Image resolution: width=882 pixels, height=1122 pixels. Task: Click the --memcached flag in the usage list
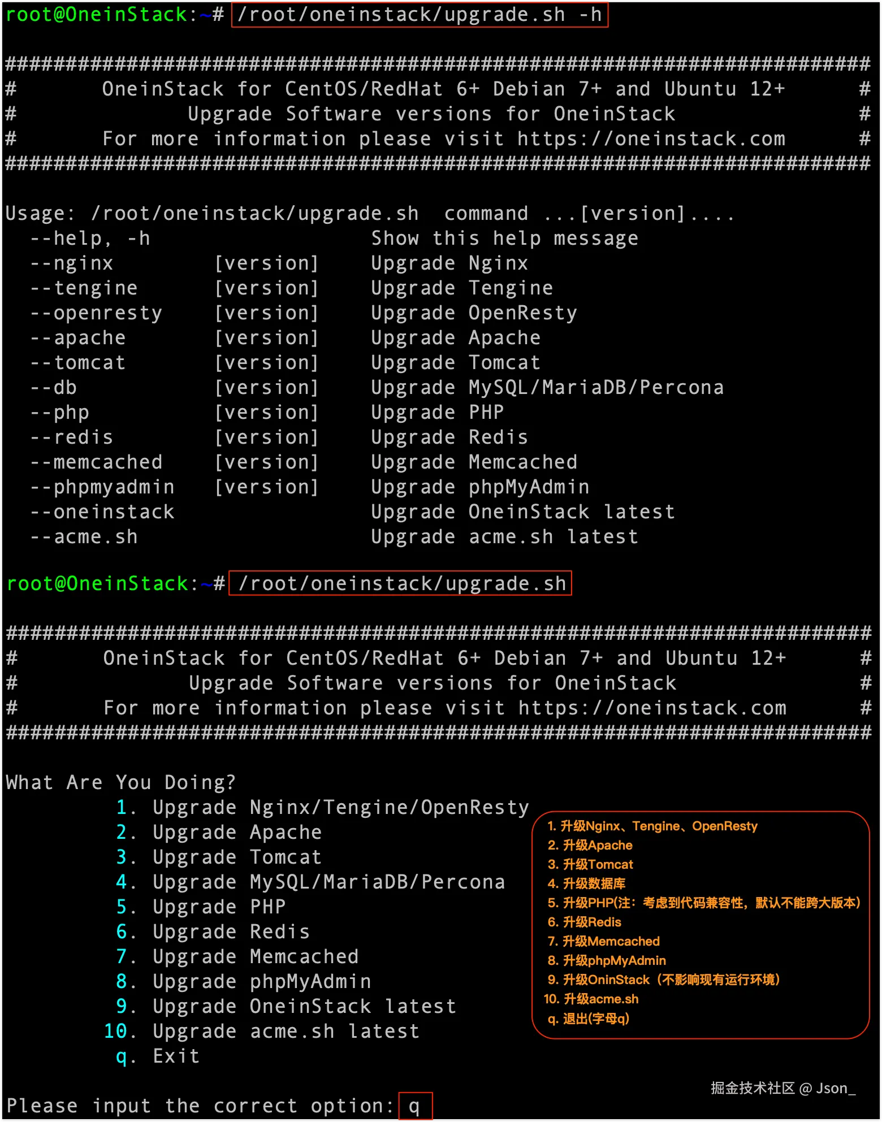coord(96,462)
